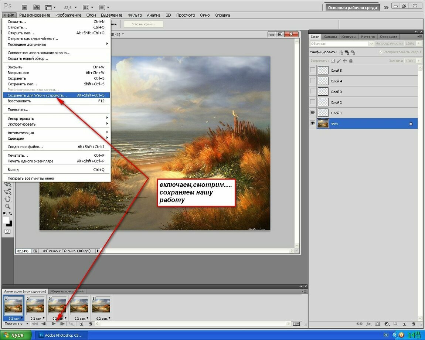Open the Фильтр menu

tap(135, 15)
